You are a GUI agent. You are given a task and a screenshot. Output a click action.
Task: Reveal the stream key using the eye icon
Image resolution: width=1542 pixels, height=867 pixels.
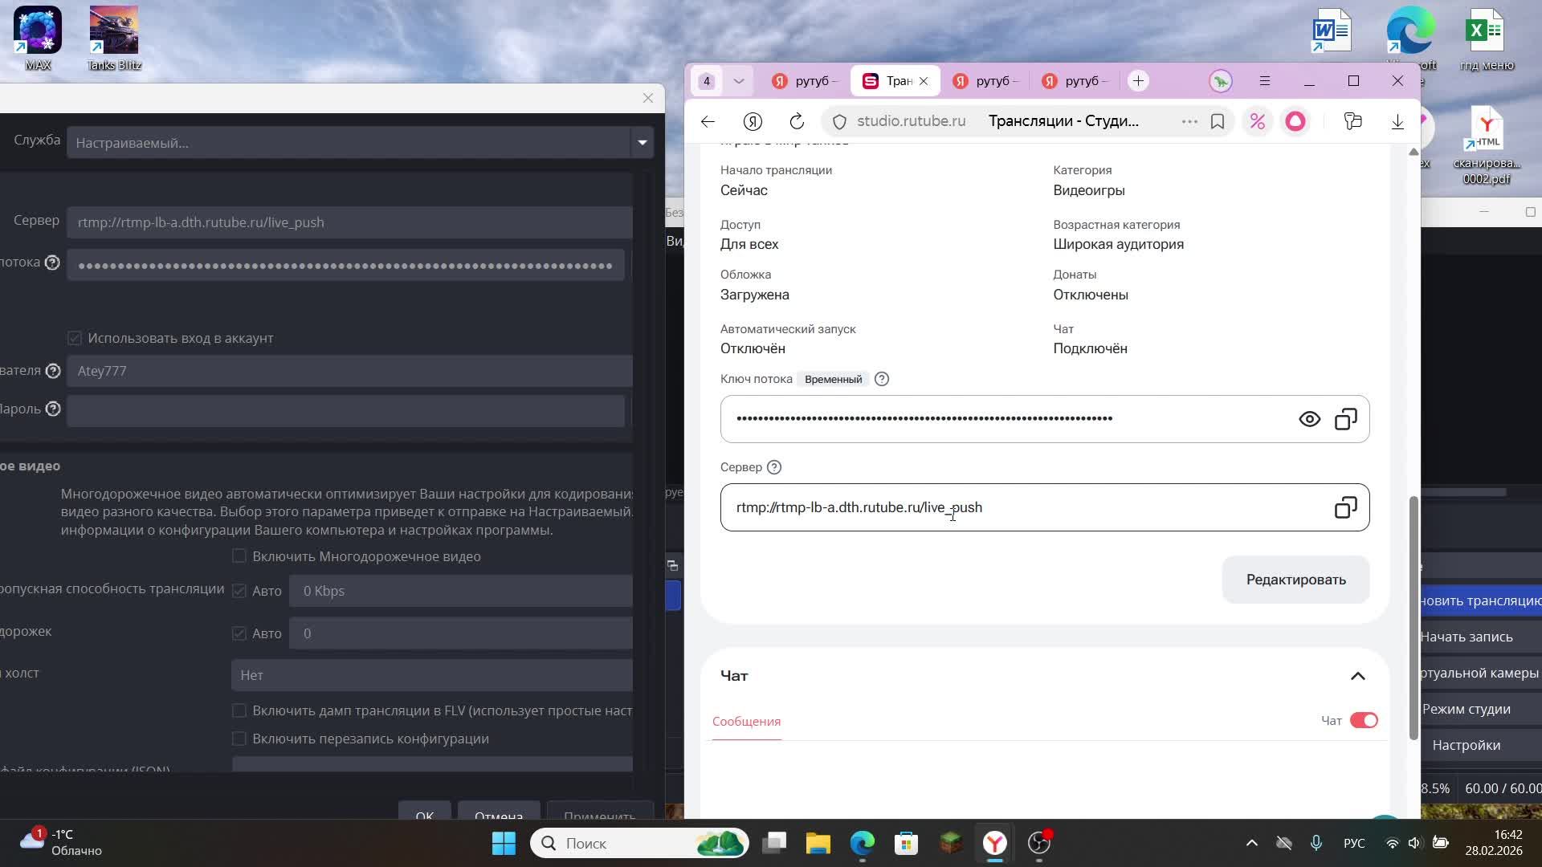click(x=1309, y=419)
